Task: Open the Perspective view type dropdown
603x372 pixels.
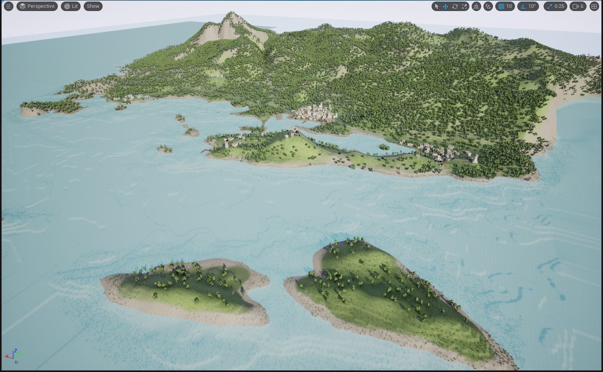Action: tap(37, 6)
